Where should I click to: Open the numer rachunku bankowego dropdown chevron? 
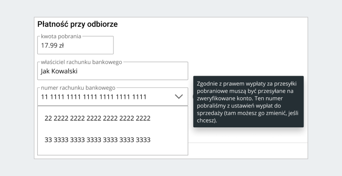click(179, 96)
